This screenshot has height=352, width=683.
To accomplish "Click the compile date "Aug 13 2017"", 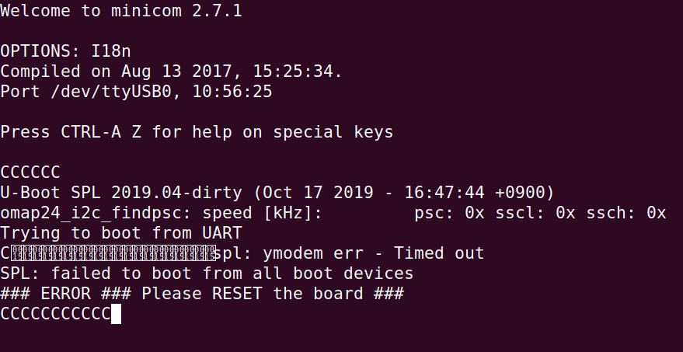I will (176, 71).
